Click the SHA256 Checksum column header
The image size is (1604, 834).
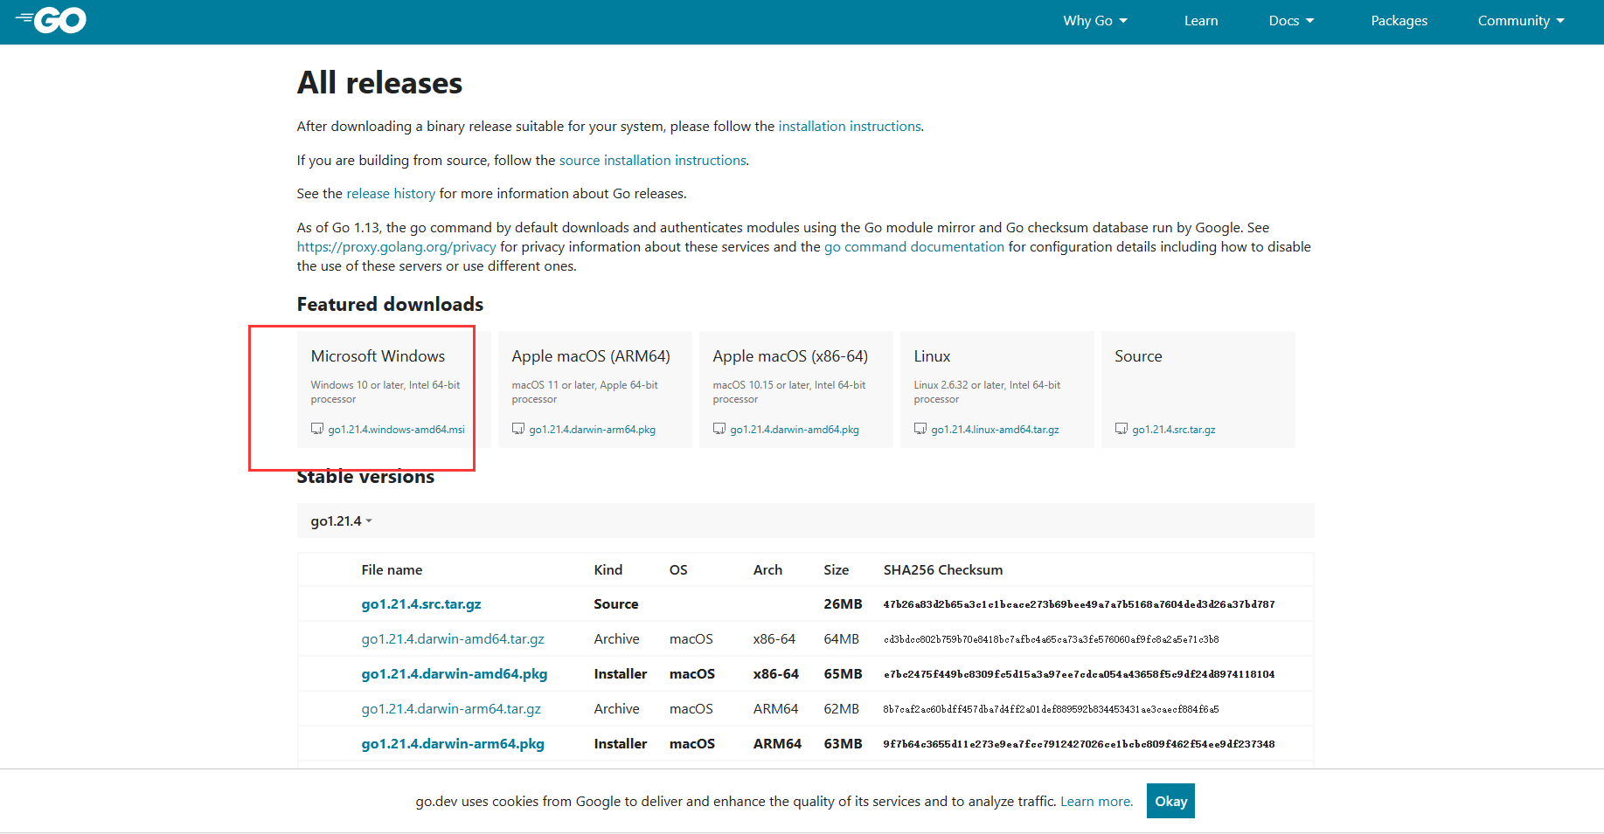point(943,570)
